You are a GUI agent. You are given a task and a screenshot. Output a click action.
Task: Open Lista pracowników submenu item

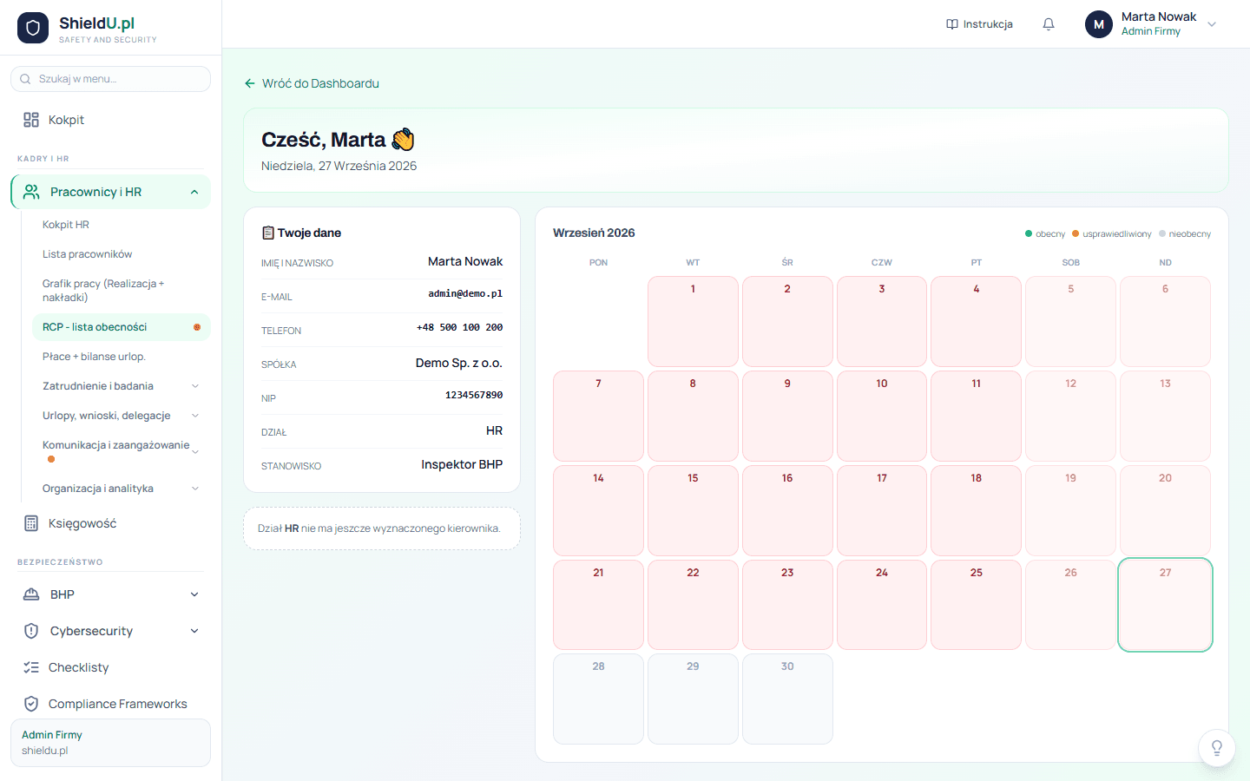click(x=121, y=254)
